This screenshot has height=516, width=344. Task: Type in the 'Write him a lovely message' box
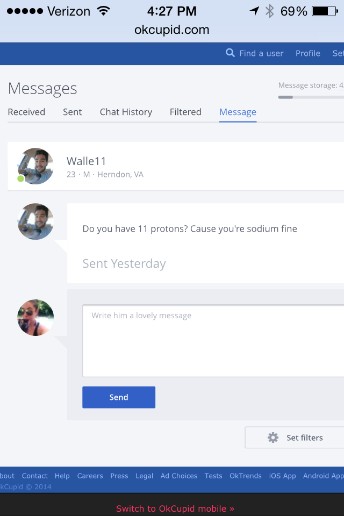coord(213,341)
